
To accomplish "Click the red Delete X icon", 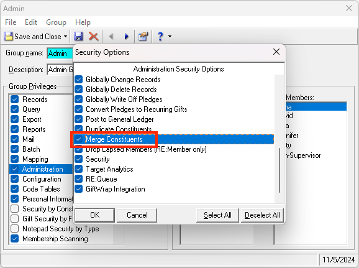I will click(93, 36).
